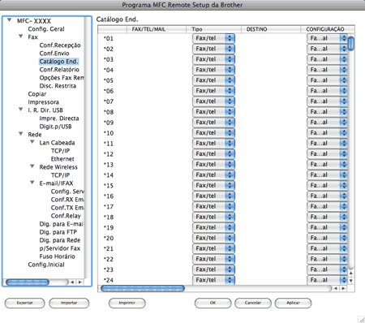Click the FAX/TEL/MAIL column header
365x323 pixels.
[157, 29]
